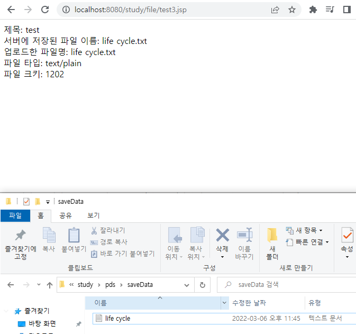
Task: Open the media control icon in browser
Action: (x=330, y=10)
